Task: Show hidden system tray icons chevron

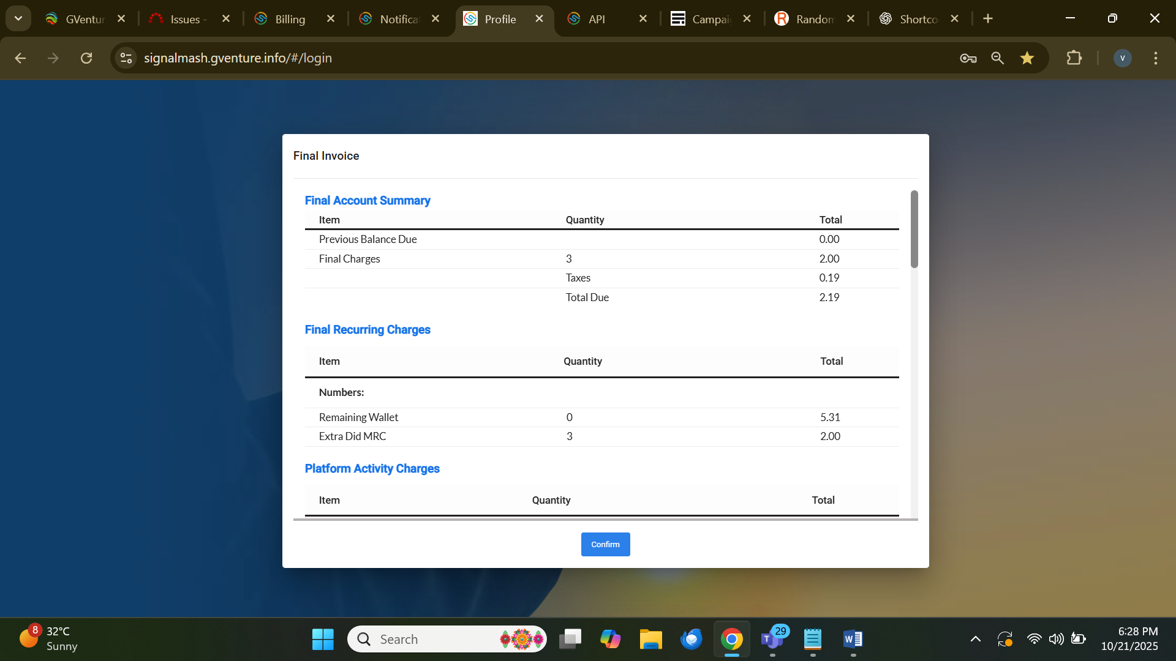Action: click(976, 639)
